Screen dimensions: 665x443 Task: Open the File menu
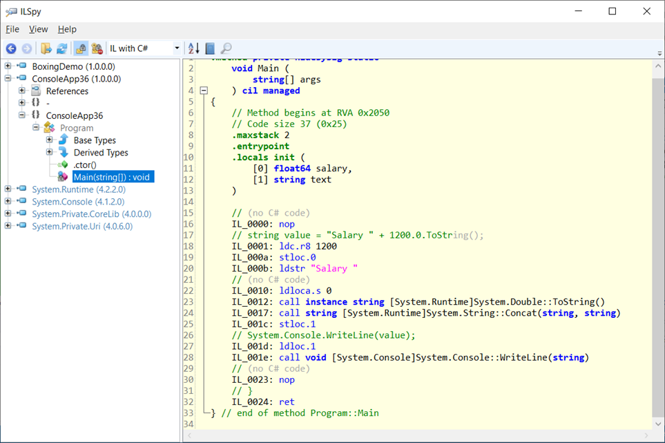pyautogui.click(x=12, y=29)
